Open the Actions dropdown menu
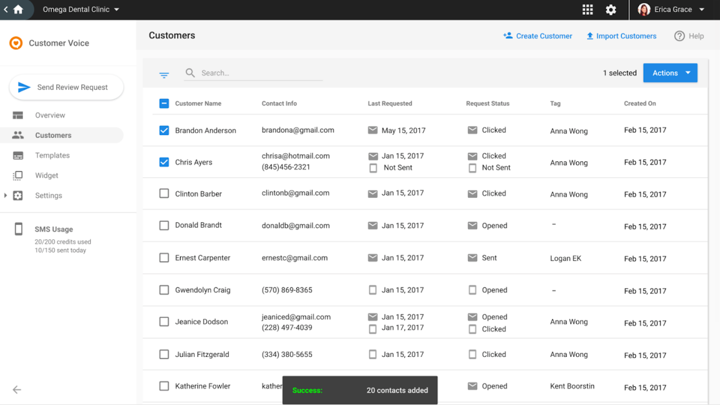This screenshot has height=405, width=720. pos(670,73)
